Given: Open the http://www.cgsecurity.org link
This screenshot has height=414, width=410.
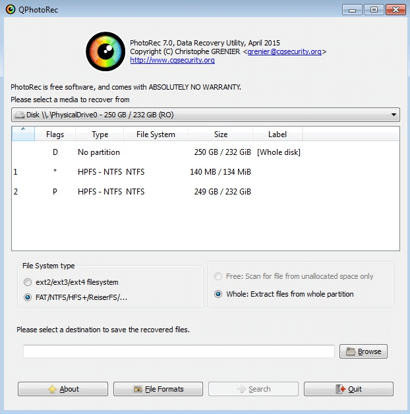Looking at the screenshot, I should pos(173,60).
